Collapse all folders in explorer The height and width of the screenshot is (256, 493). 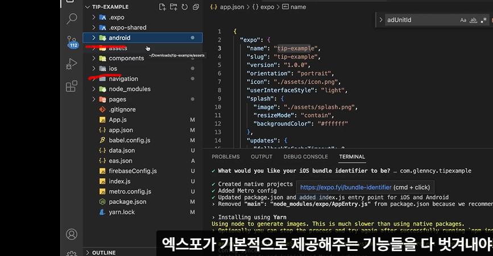(196, 7)
